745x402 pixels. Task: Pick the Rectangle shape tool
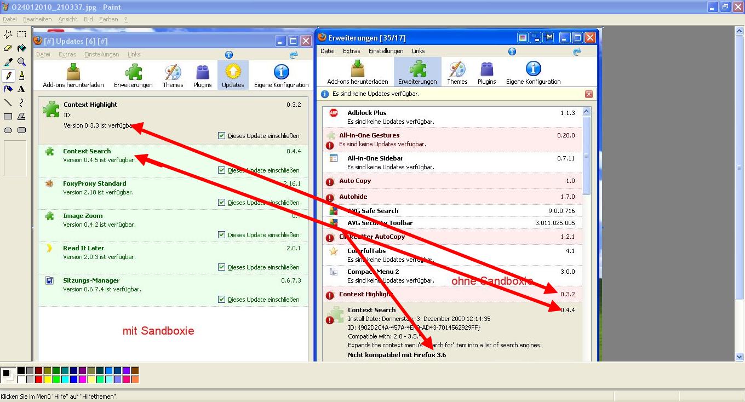(8, 117)
